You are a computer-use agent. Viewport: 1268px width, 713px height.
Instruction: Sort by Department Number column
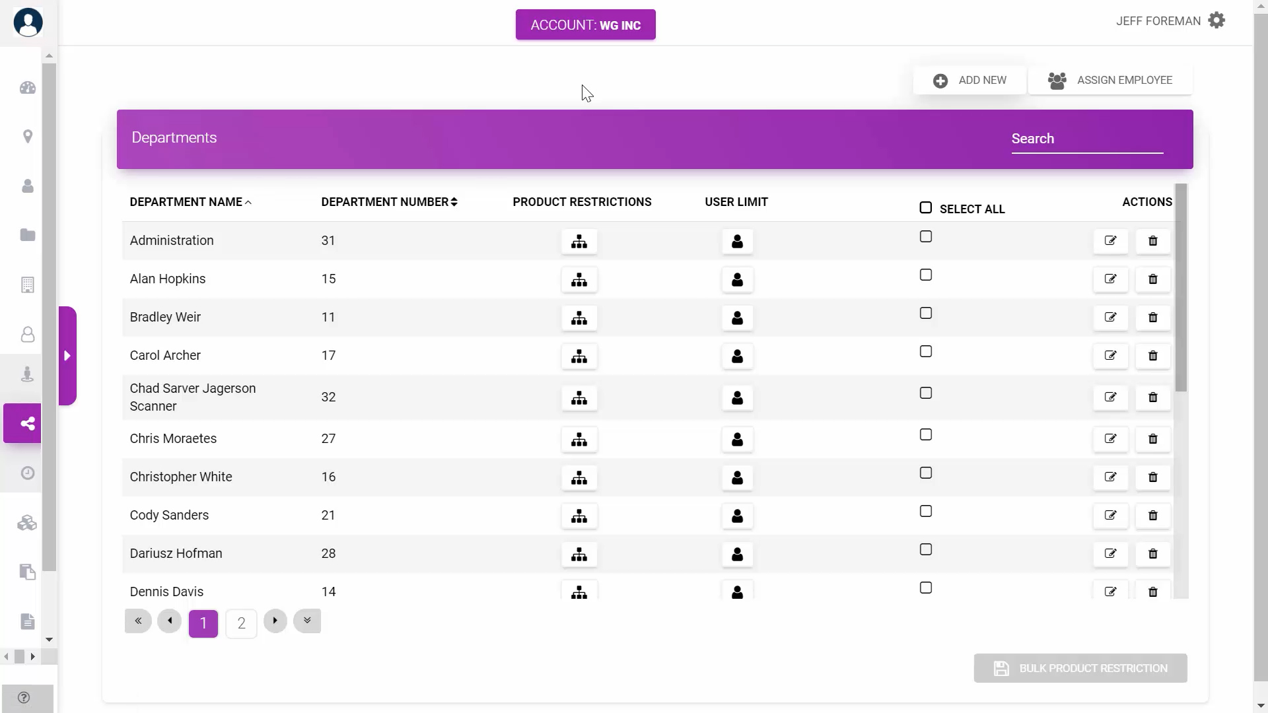click(389, 202)
